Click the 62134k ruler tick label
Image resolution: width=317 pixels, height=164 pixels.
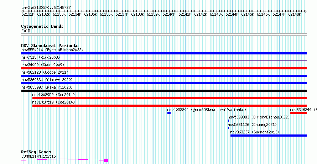pyautogui.click(x=75, y=15)
